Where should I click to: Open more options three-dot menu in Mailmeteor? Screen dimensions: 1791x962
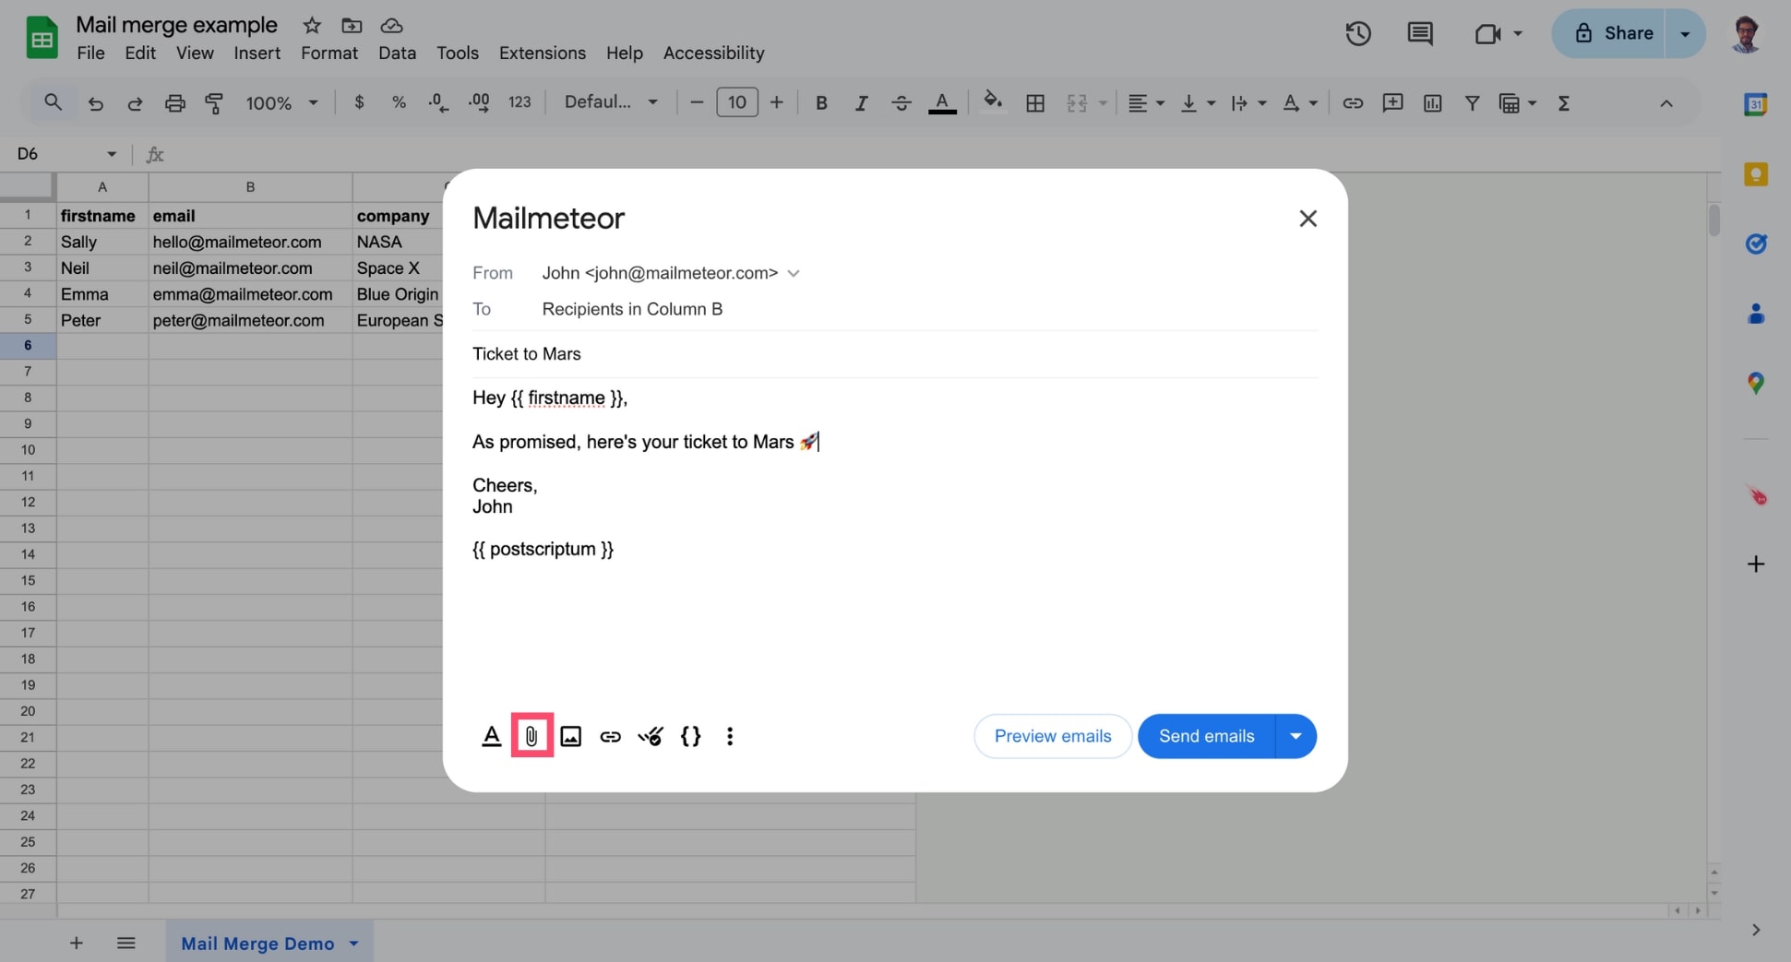[x=730, y=736]
